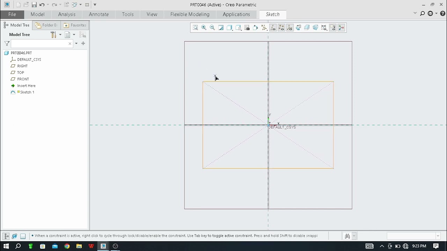Image resolution: width=447 pixels, height=251 pixels.
Task: Open the View Manager icon
Action: (x=247, y=28)
